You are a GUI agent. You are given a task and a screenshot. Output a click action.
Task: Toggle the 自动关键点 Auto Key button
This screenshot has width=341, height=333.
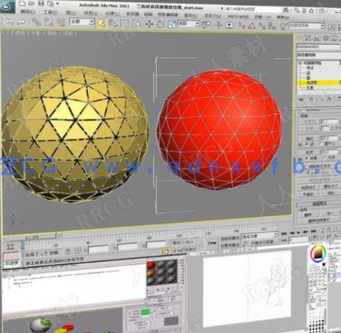[230, 238]
